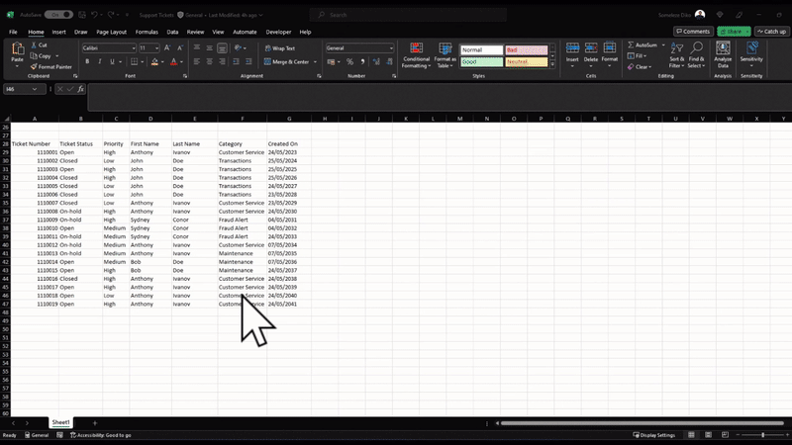This screenshot has width=792, height=445.
Task: Open the Fill dropdown
Action: (637, 56)
